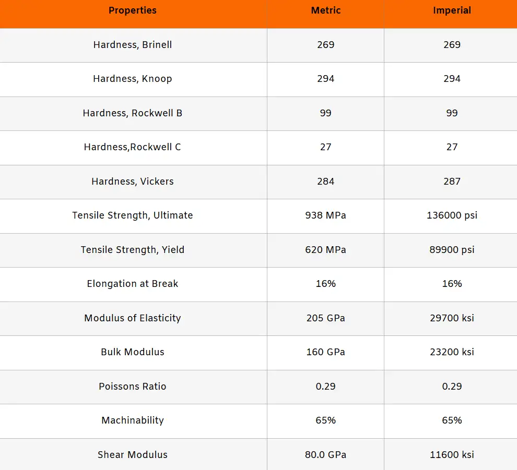Select the Modulus of Elasticity label

click(133, 318)
